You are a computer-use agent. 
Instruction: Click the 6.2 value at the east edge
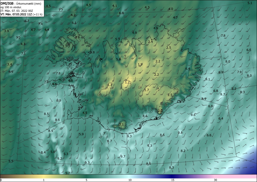pos(234,89)
